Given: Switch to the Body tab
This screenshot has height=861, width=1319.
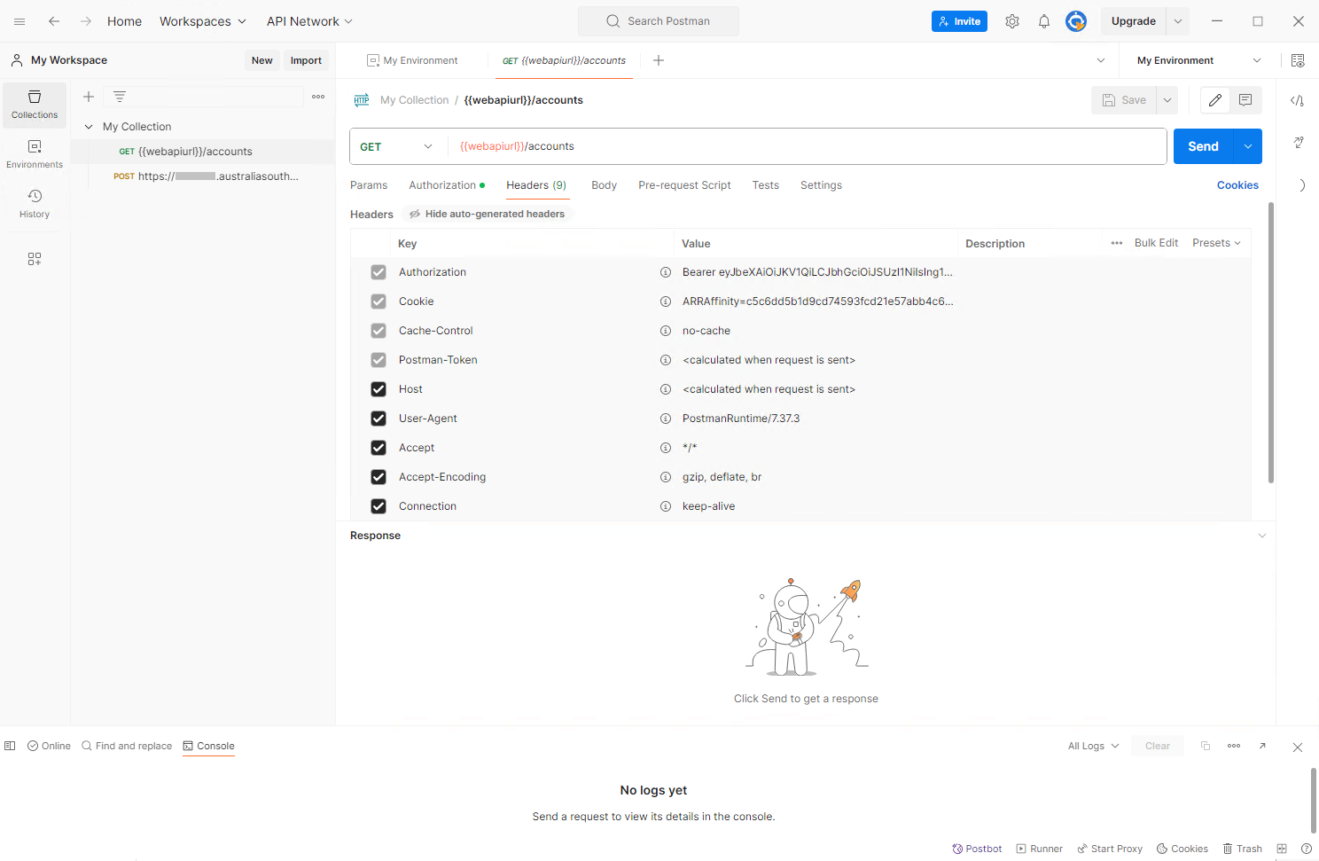Looking at the screenshot, I should [604, 185].
